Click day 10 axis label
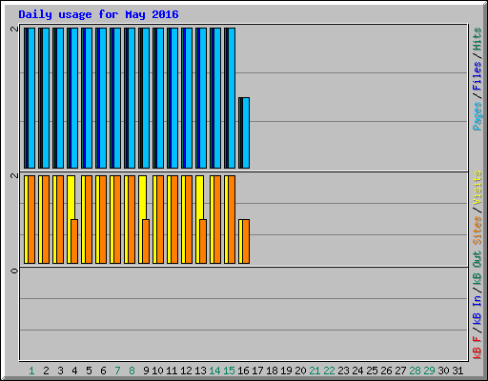The image size is (488, 381). pos(157,371)
